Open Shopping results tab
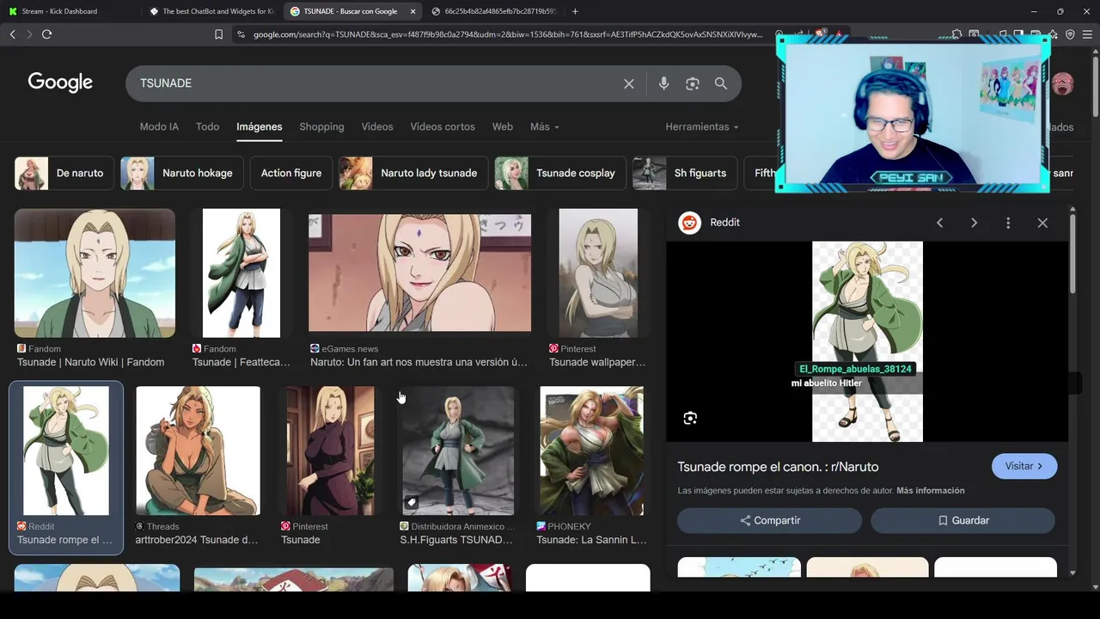This screenshot has width=1100, height=619. 321,126
